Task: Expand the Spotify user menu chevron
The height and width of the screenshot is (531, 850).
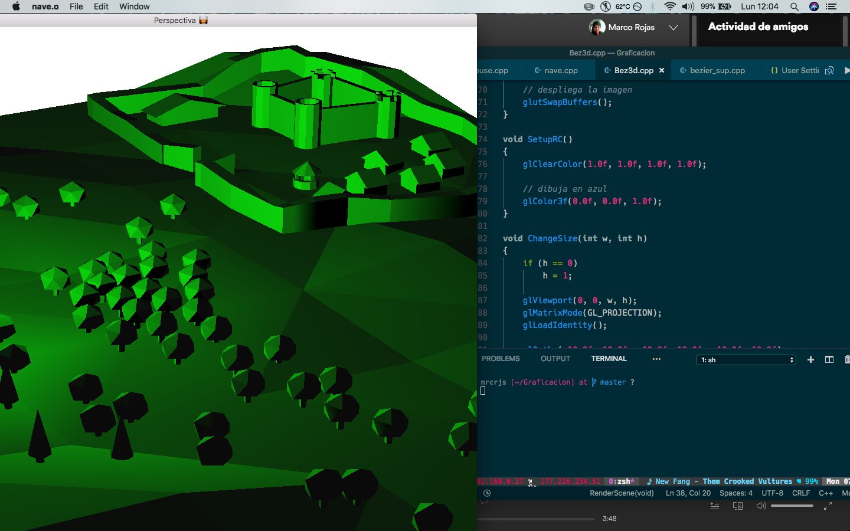Action: [674, 27]
